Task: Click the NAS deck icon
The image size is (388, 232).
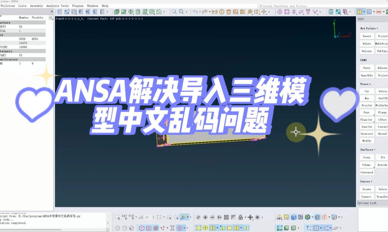Action: 379,12
